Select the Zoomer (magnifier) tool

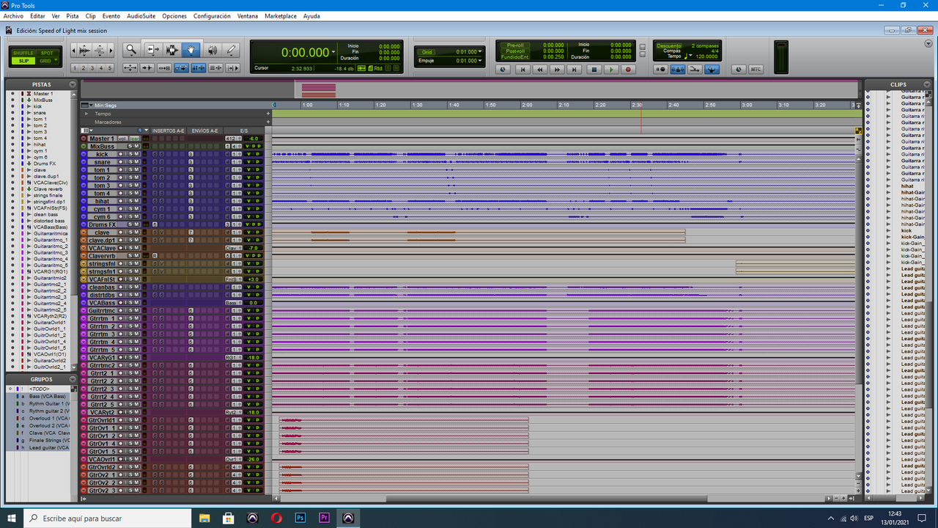pos(131,50)
